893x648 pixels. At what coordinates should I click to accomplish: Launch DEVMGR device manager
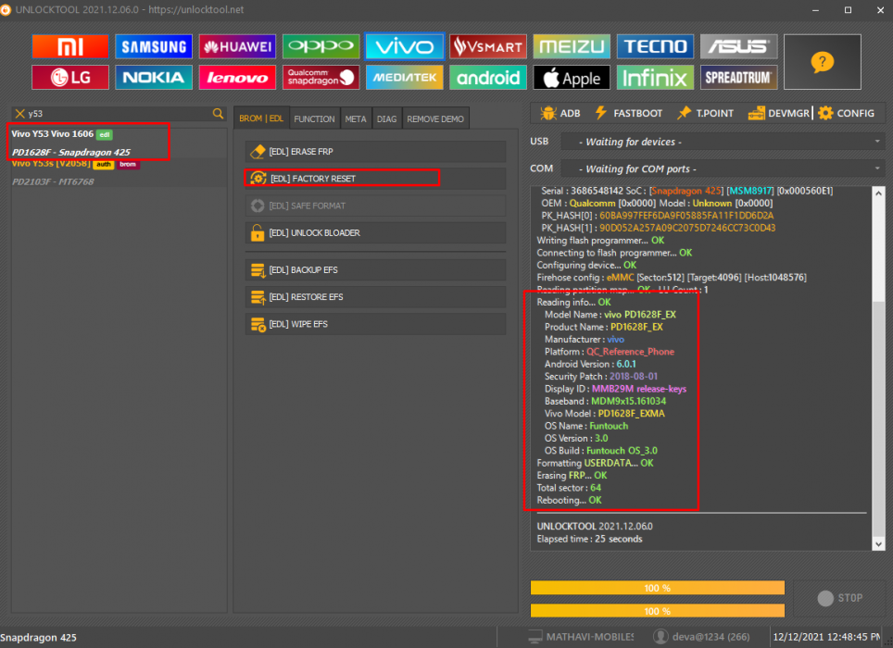[x=778, y=113]
